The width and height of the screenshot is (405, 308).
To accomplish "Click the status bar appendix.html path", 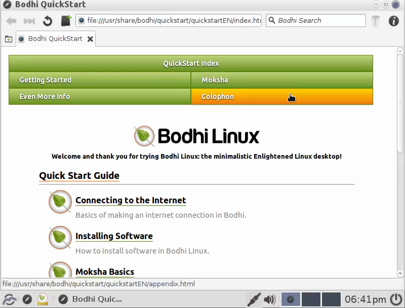I will coord(98,284).
